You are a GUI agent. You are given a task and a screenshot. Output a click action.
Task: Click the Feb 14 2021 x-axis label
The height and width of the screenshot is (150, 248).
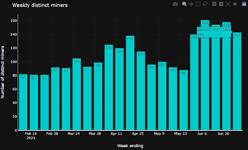point(31,136)
